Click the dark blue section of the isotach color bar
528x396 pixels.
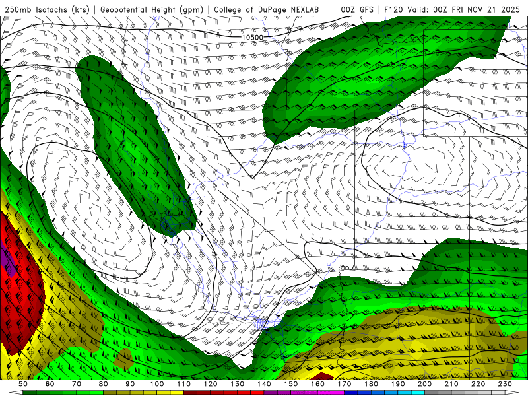(351, 393)
